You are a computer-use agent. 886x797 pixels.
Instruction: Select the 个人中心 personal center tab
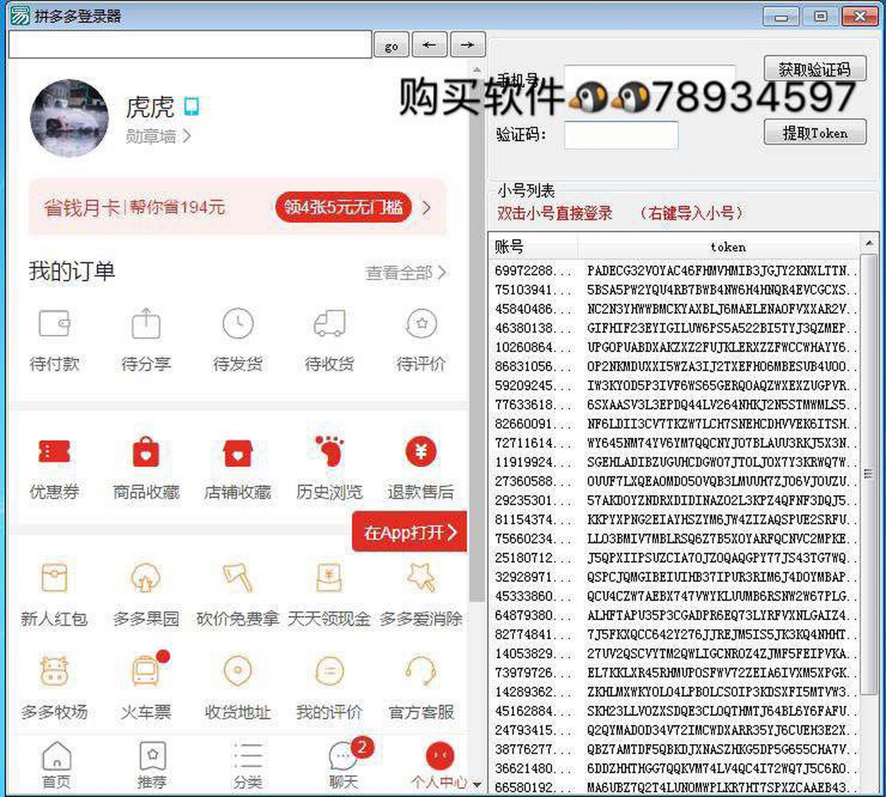coord(439,765)
